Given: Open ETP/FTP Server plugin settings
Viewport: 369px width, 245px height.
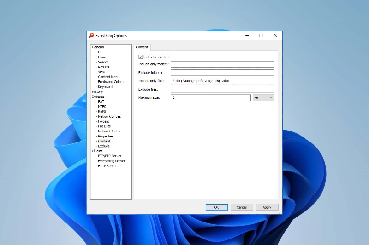Looking at the screenshot, I should click(x=110, y=156).
